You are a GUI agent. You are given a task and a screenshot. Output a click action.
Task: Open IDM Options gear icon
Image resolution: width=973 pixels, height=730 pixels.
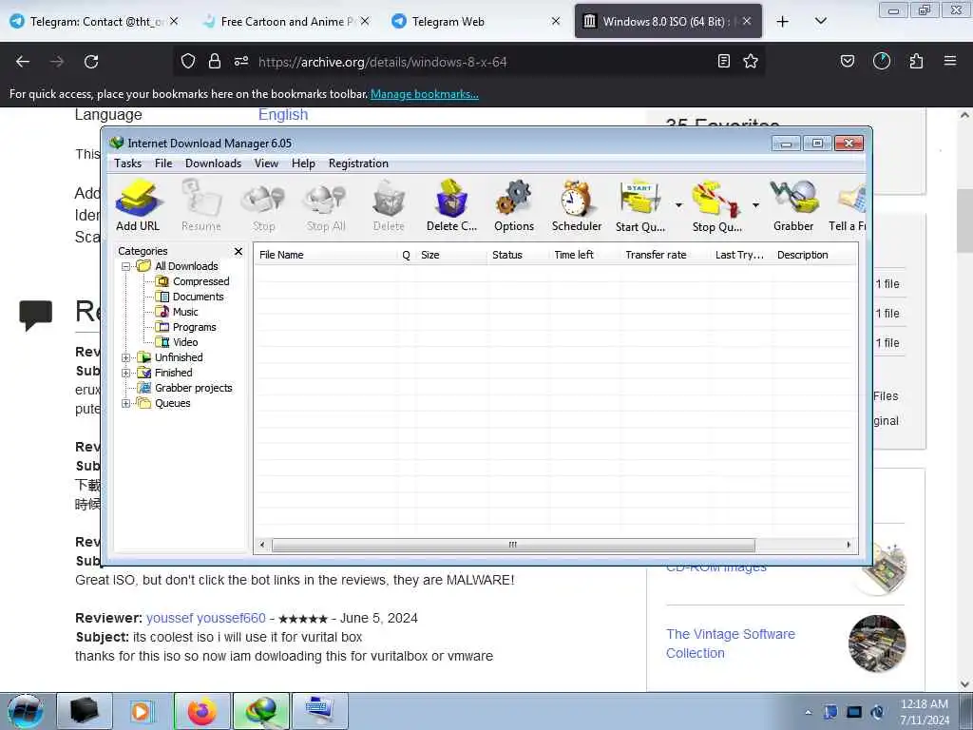pos(514,205)
